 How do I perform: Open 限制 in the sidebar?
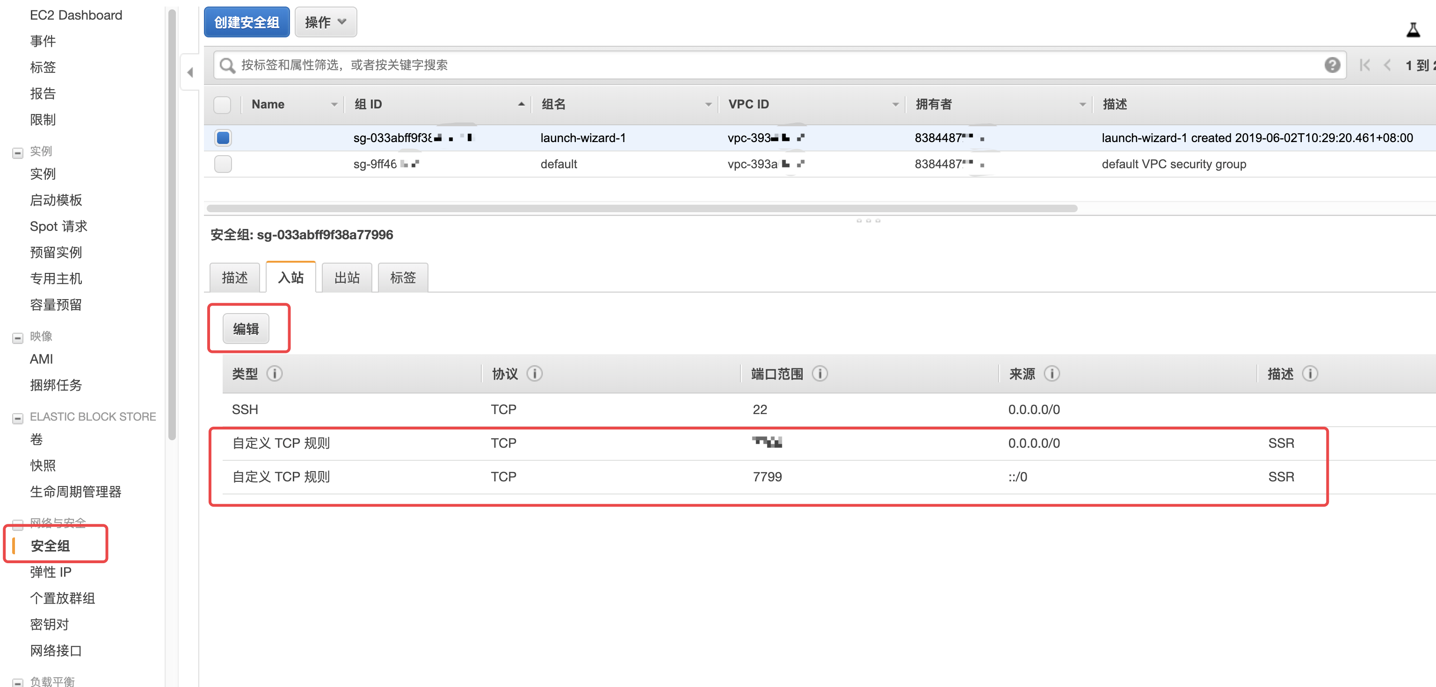[x=43, y=120]
